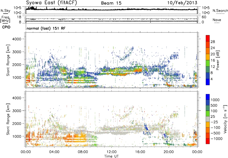Click the '-25' tick on velocity colorbar

[214, 122]
